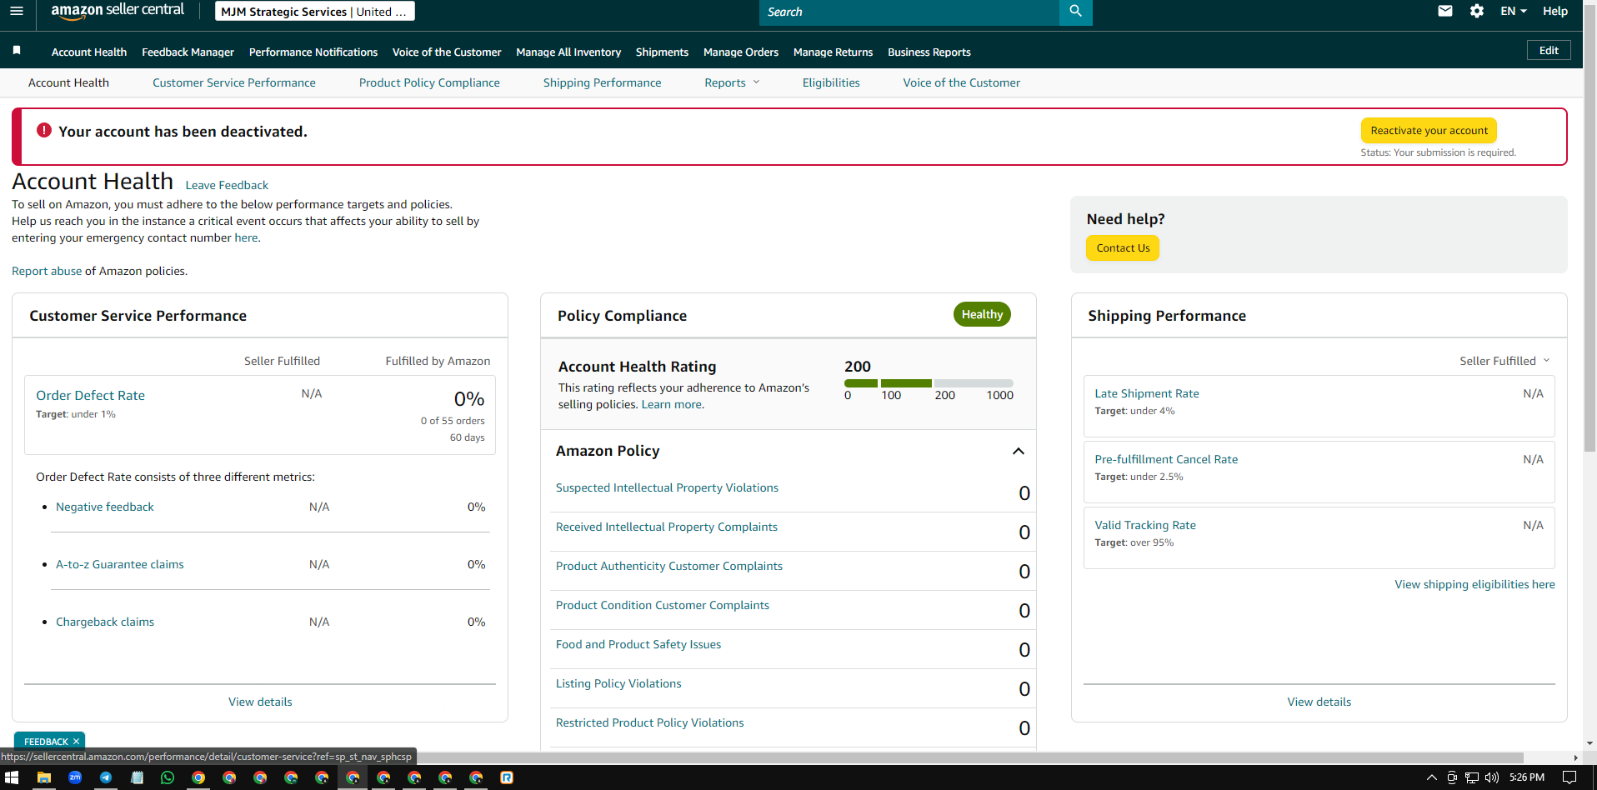Screen dimensions: 1597x790
Task: Collapse the Amazon Policy section
Action: coord(1018,451)
